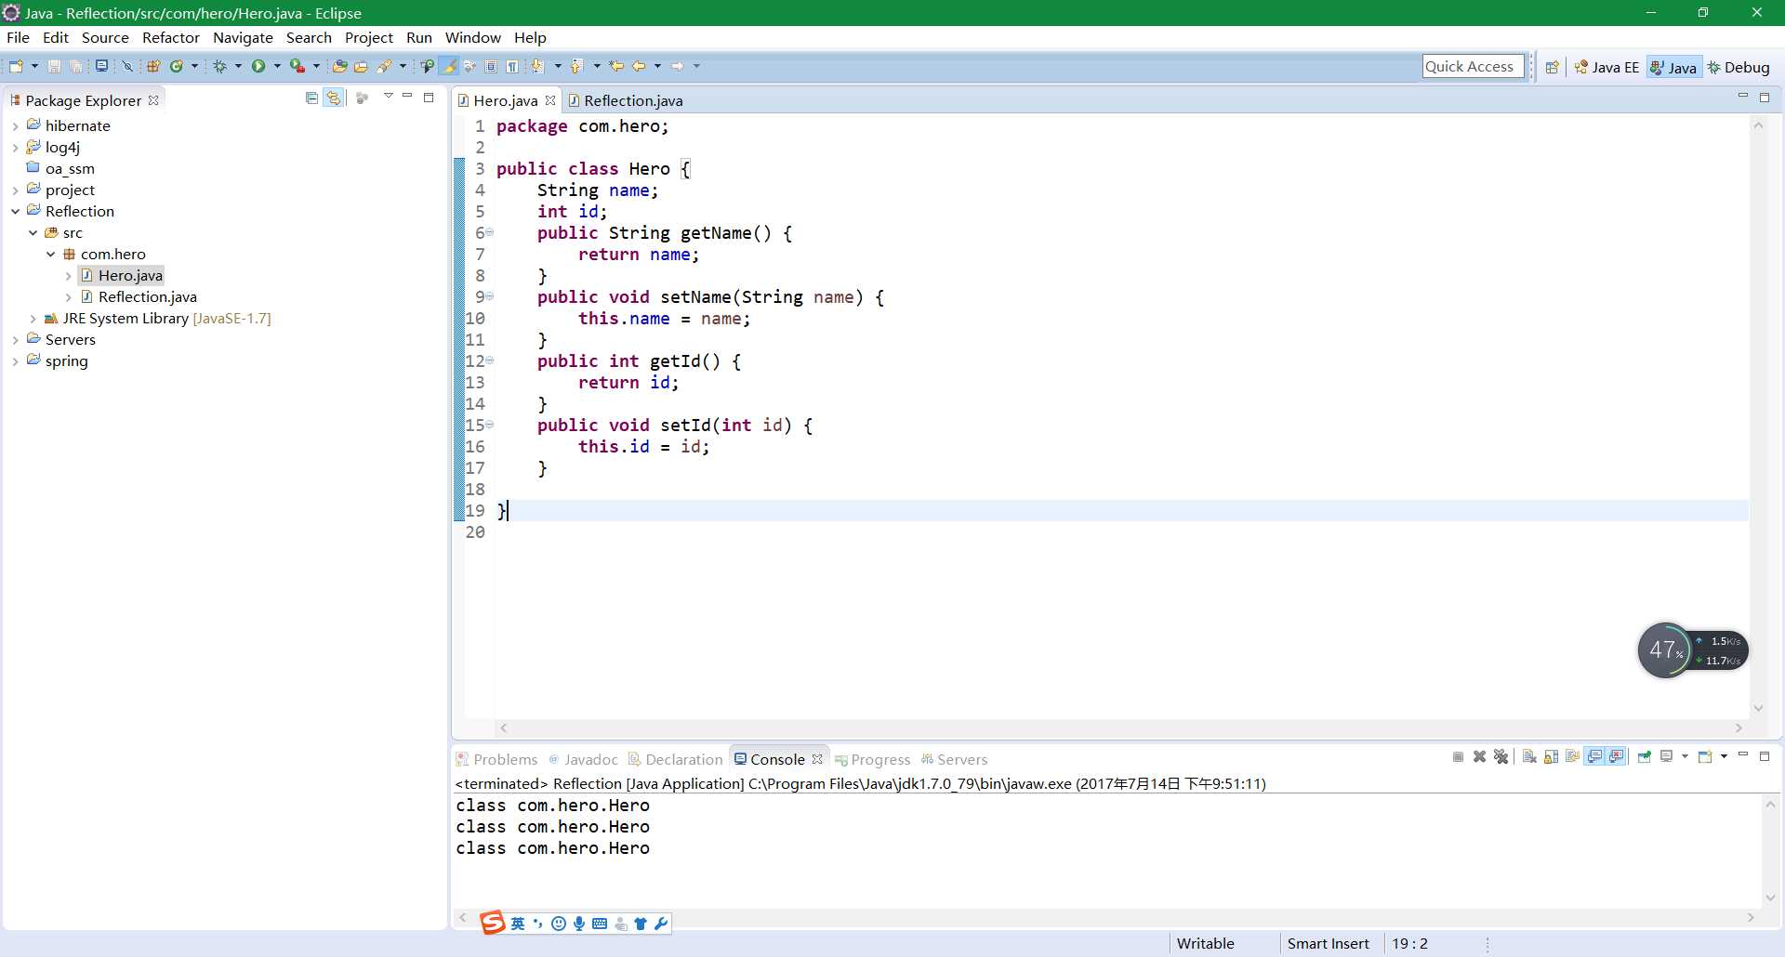The image size is (1785, 957).
Task: Click the Open Type toolbar icon
Action: tap(339, 66)
